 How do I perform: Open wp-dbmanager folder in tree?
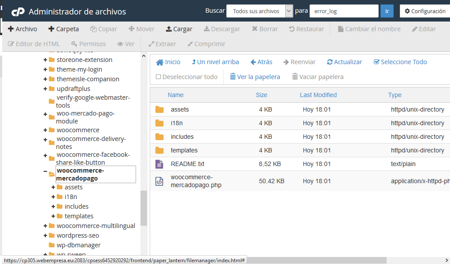point(79,245)
